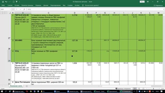Switch to Normal view icon
The image size is (165, 93).
[x=135, y=89]
